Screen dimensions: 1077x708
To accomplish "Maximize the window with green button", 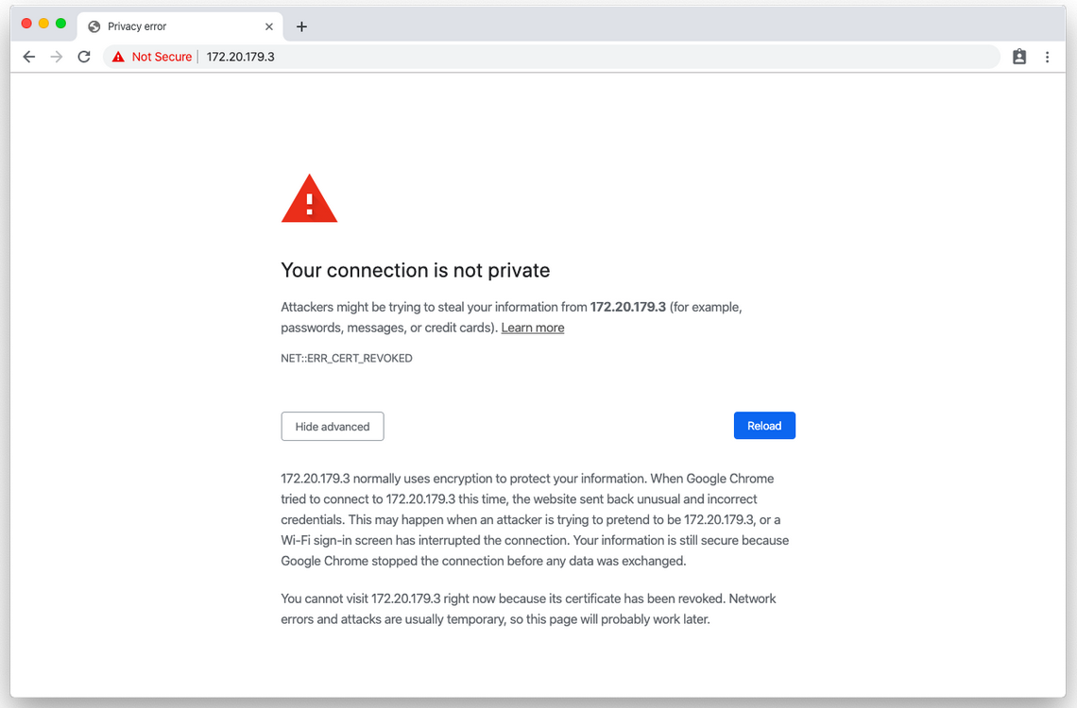I will coord(60,23).
